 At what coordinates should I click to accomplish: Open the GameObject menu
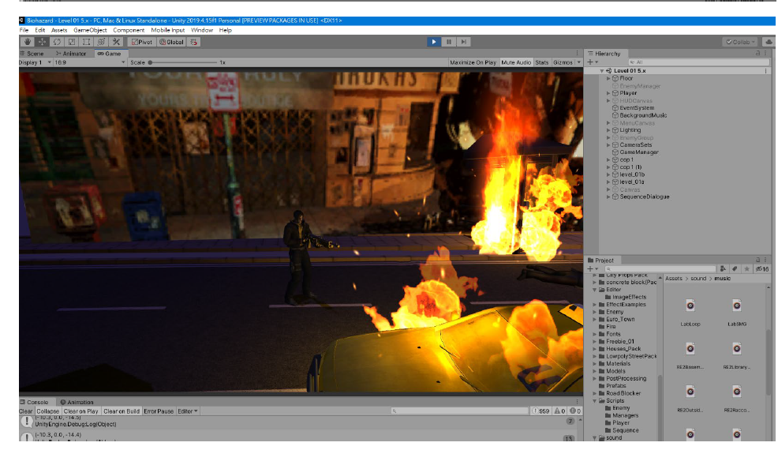tap(90, 30)
